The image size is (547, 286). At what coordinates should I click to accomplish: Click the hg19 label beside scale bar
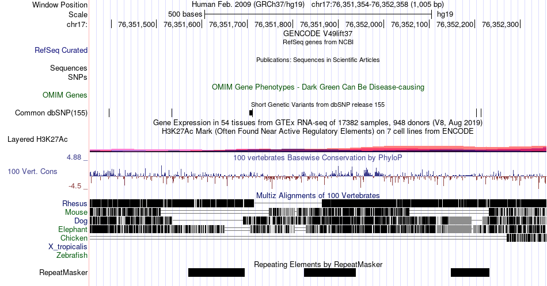[x=445, y=14]
